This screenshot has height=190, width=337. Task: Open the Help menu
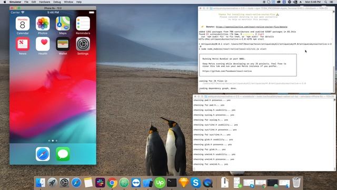coord(79,2)
